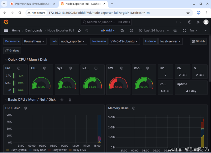Refresh the dashboard now
This screenshot has height=153, width=211.
(x=184, y=31)
